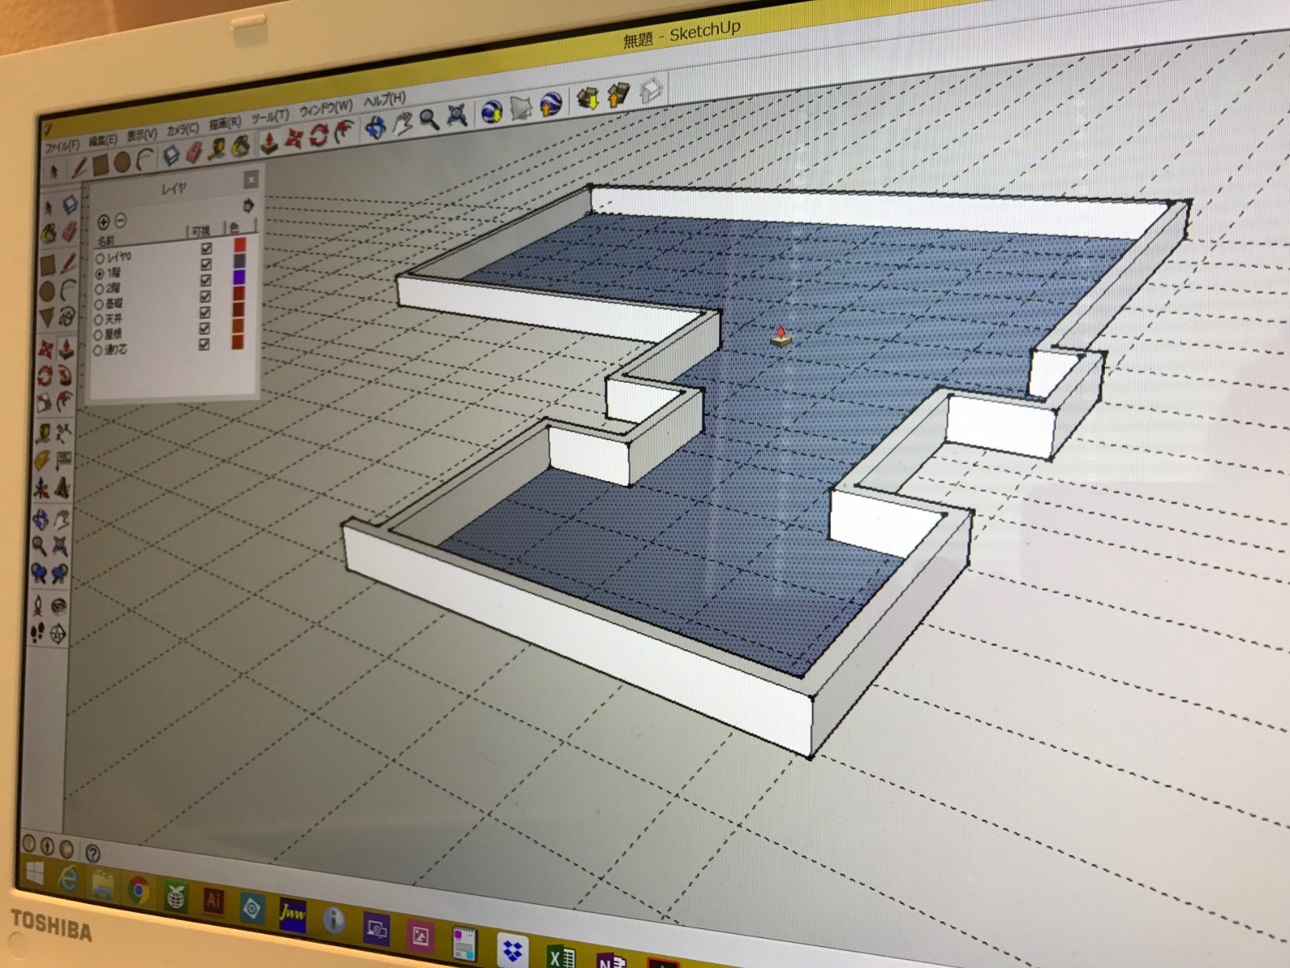
Task: Select the 2階 layer radio button
Action: (99, 289)
